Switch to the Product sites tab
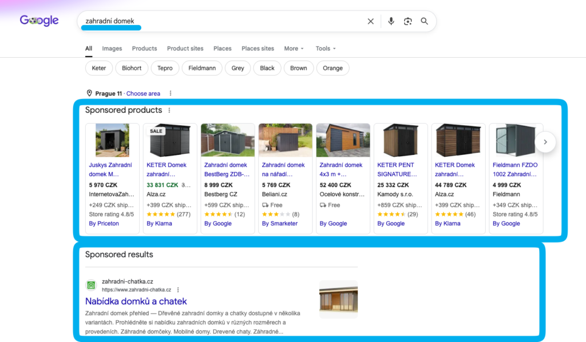 pyautogui.click(x=185, y=49)
